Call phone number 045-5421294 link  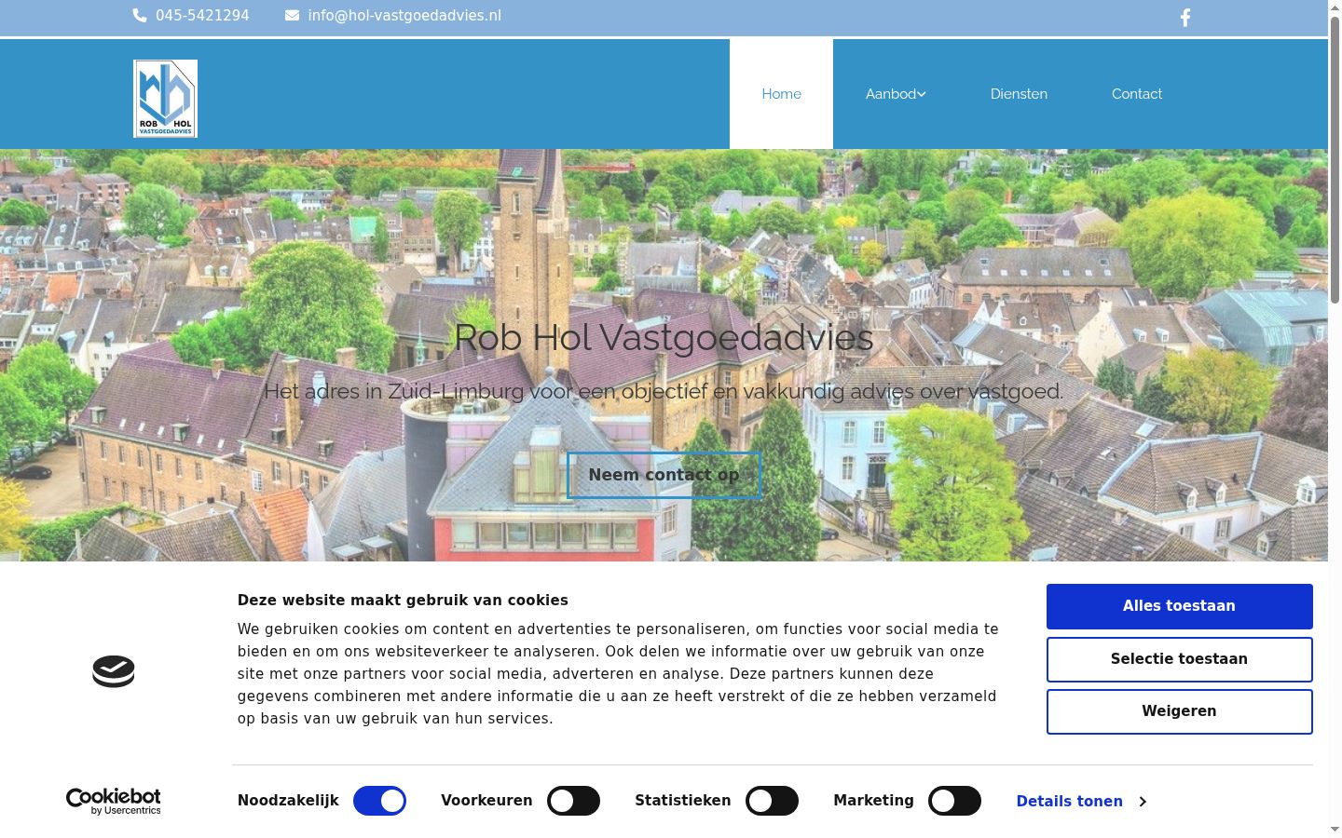point(202,16)
